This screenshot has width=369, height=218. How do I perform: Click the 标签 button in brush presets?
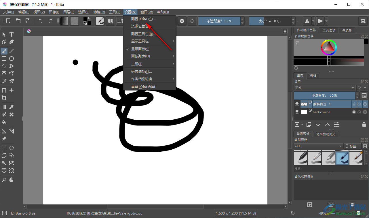(x=353, y=146)
